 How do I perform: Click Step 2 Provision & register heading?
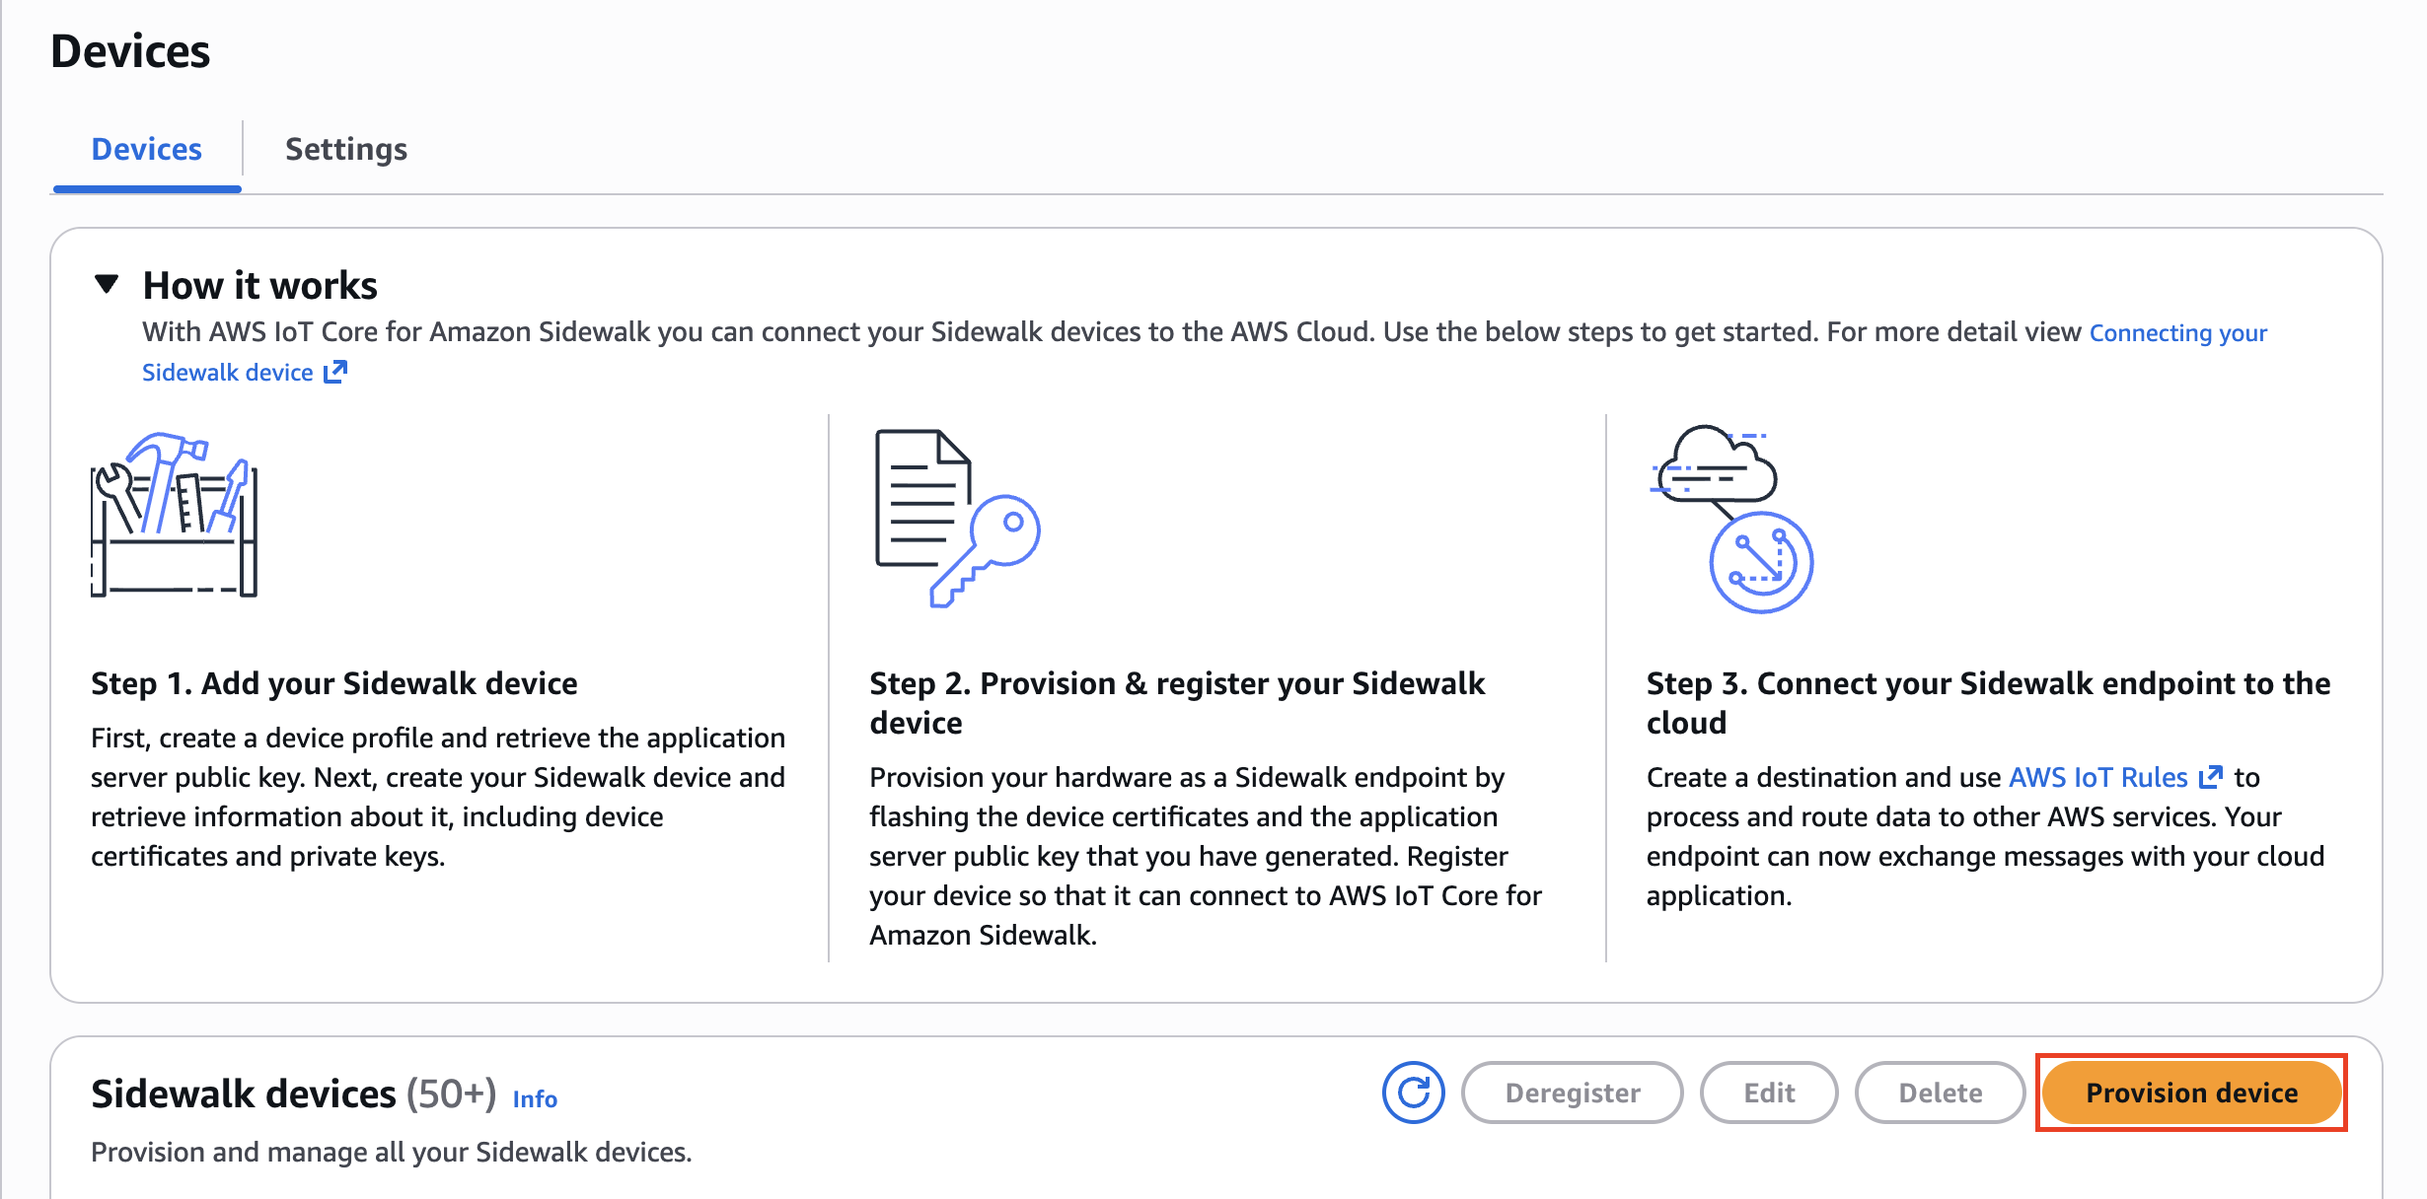(1176, 683)
